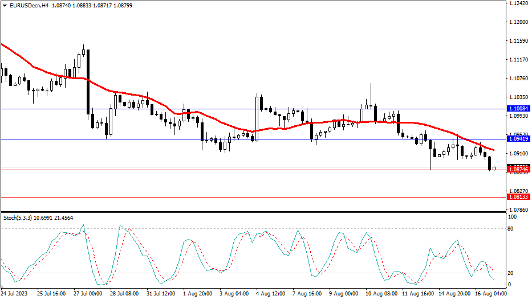The image size is (532, 300).
Task: Click the stochastic 20 level label
Action: tap(512, 273)
